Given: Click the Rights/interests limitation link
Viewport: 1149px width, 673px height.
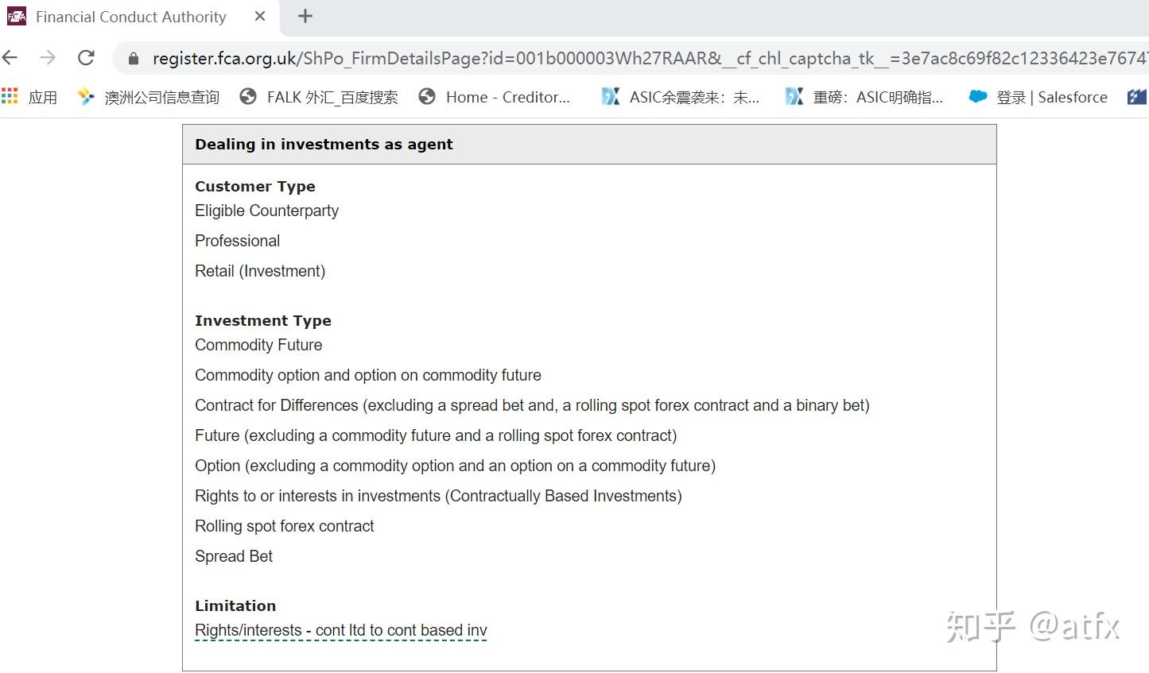Looking at the screenshot, I should (341, 631).
